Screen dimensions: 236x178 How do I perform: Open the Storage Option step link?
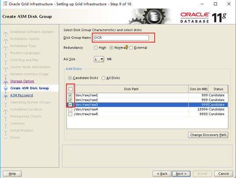[22, 81]
